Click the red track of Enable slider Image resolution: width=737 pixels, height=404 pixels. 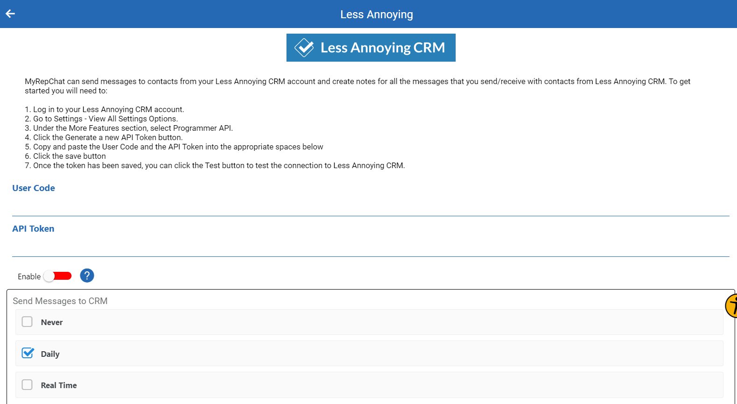point(63,276)
